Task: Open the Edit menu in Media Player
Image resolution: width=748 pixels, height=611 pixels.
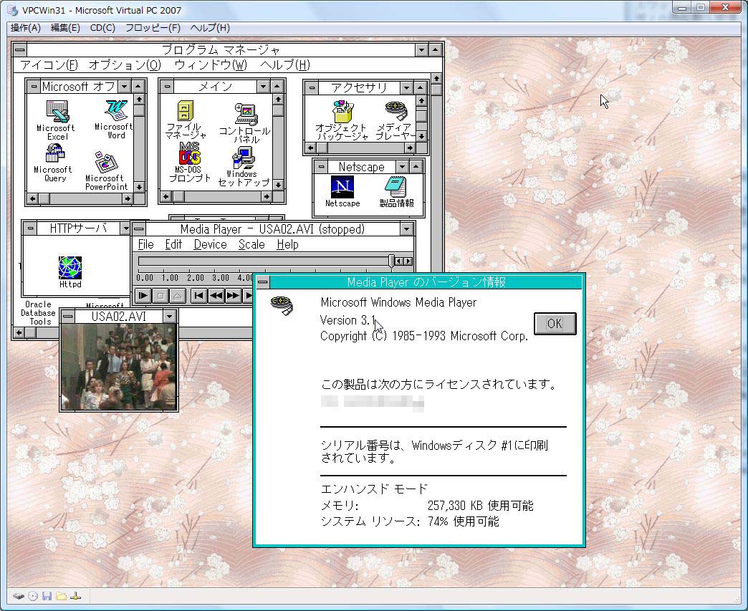Action: [173, 245]
